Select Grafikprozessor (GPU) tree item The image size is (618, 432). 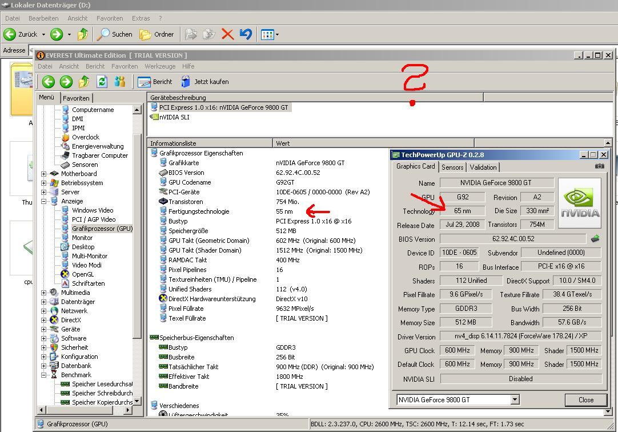pyautogui.click(x=102, y=229)
